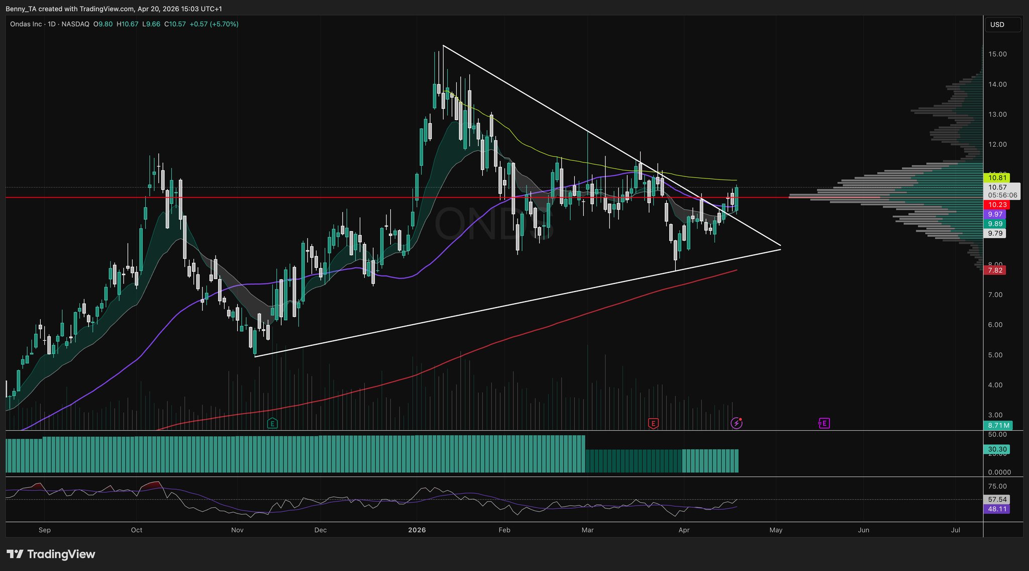This screenshot has height=571, width=1029.
Task: Click the current price 10.57 countdown label
Action: coord(1002,191)
